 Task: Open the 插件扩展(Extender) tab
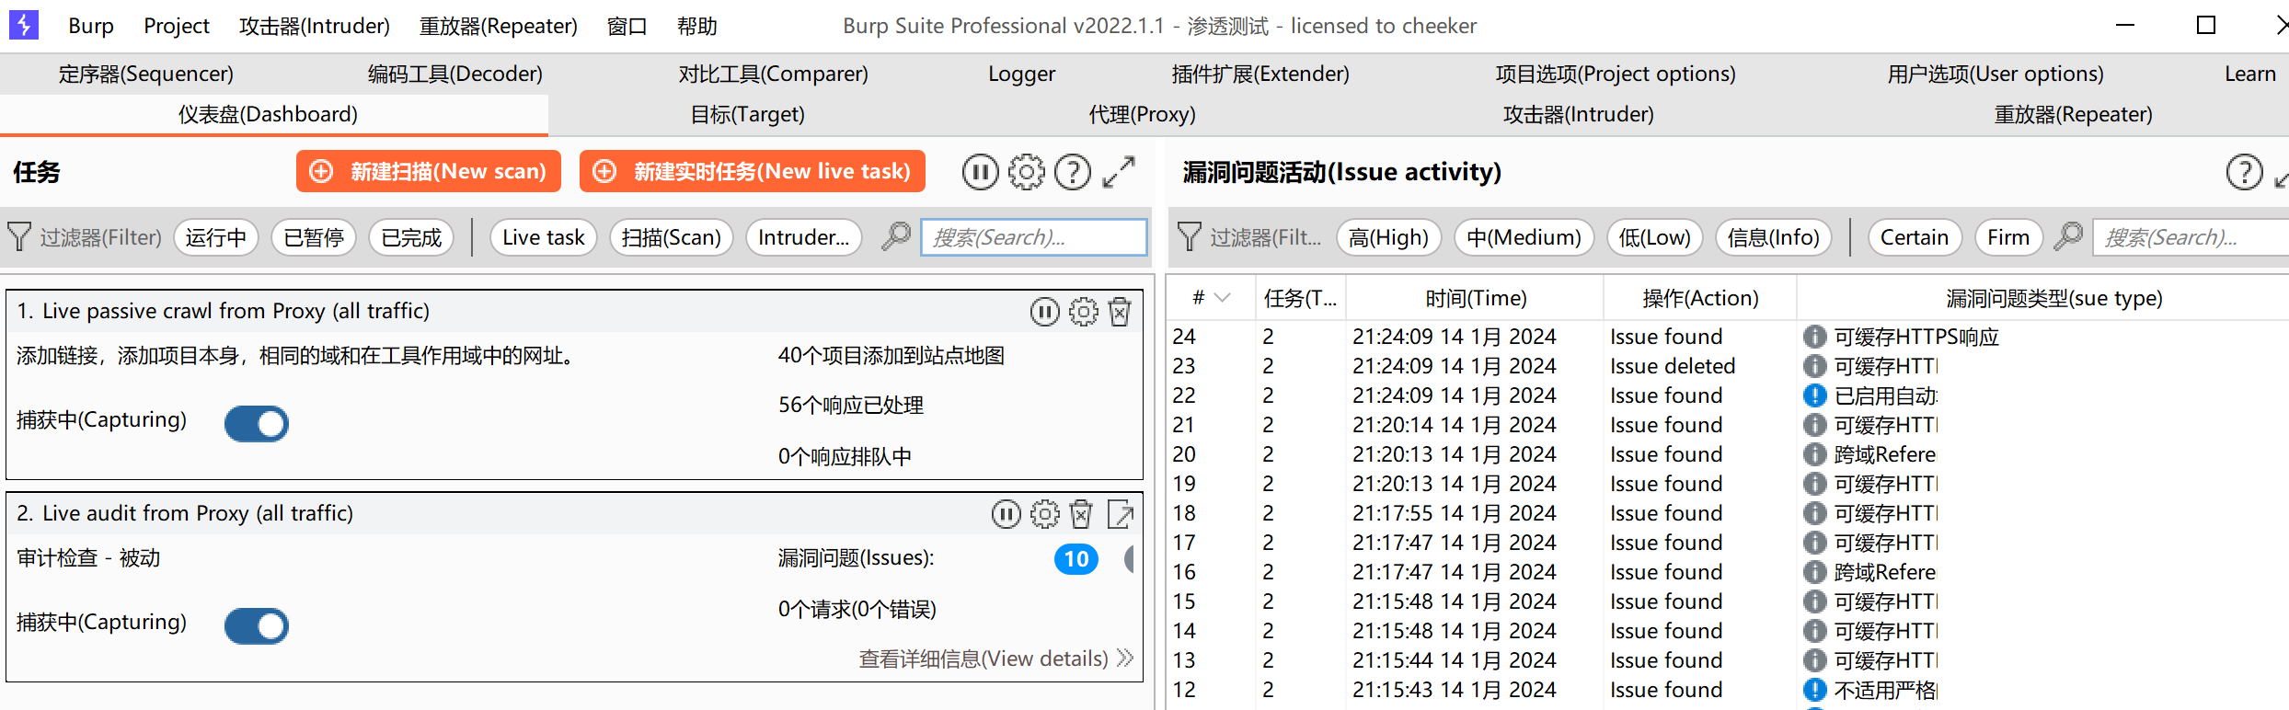click(1260, 74)
